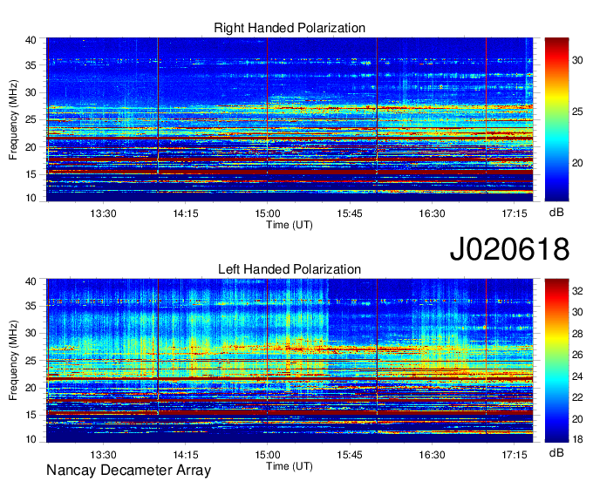Viewport: 593px width, 481px height.
Task: Click the Right Handed Polarization spectrogram
Action: (x=290, y=119)
